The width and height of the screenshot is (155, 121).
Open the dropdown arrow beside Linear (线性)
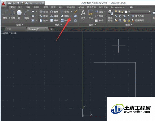105,12
